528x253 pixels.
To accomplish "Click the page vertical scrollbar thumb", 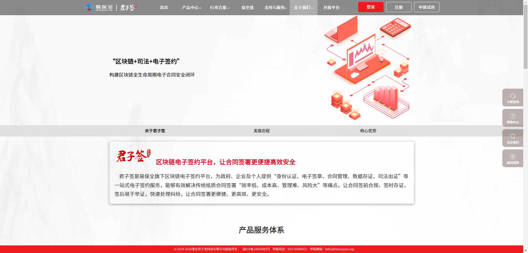I will click(525, 36).
